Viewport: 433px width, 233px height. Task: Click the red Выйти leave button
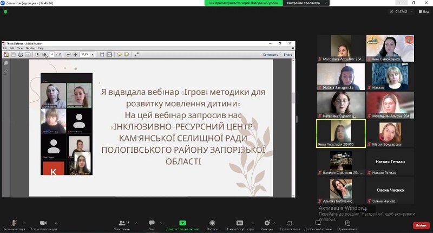(x=421, y=225)
